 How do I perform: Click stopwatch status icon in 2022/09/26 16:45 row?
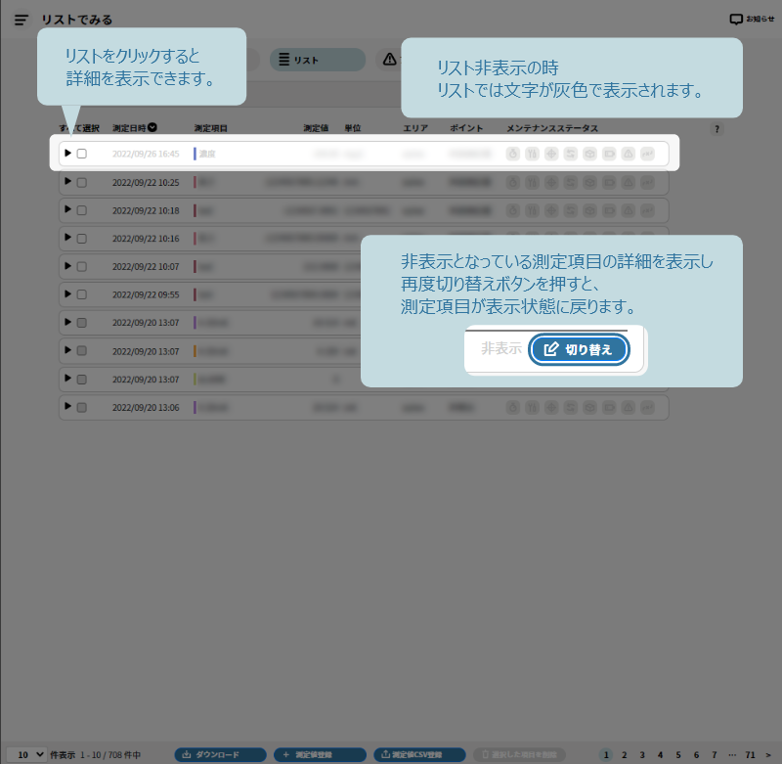[x=512, y=154]
